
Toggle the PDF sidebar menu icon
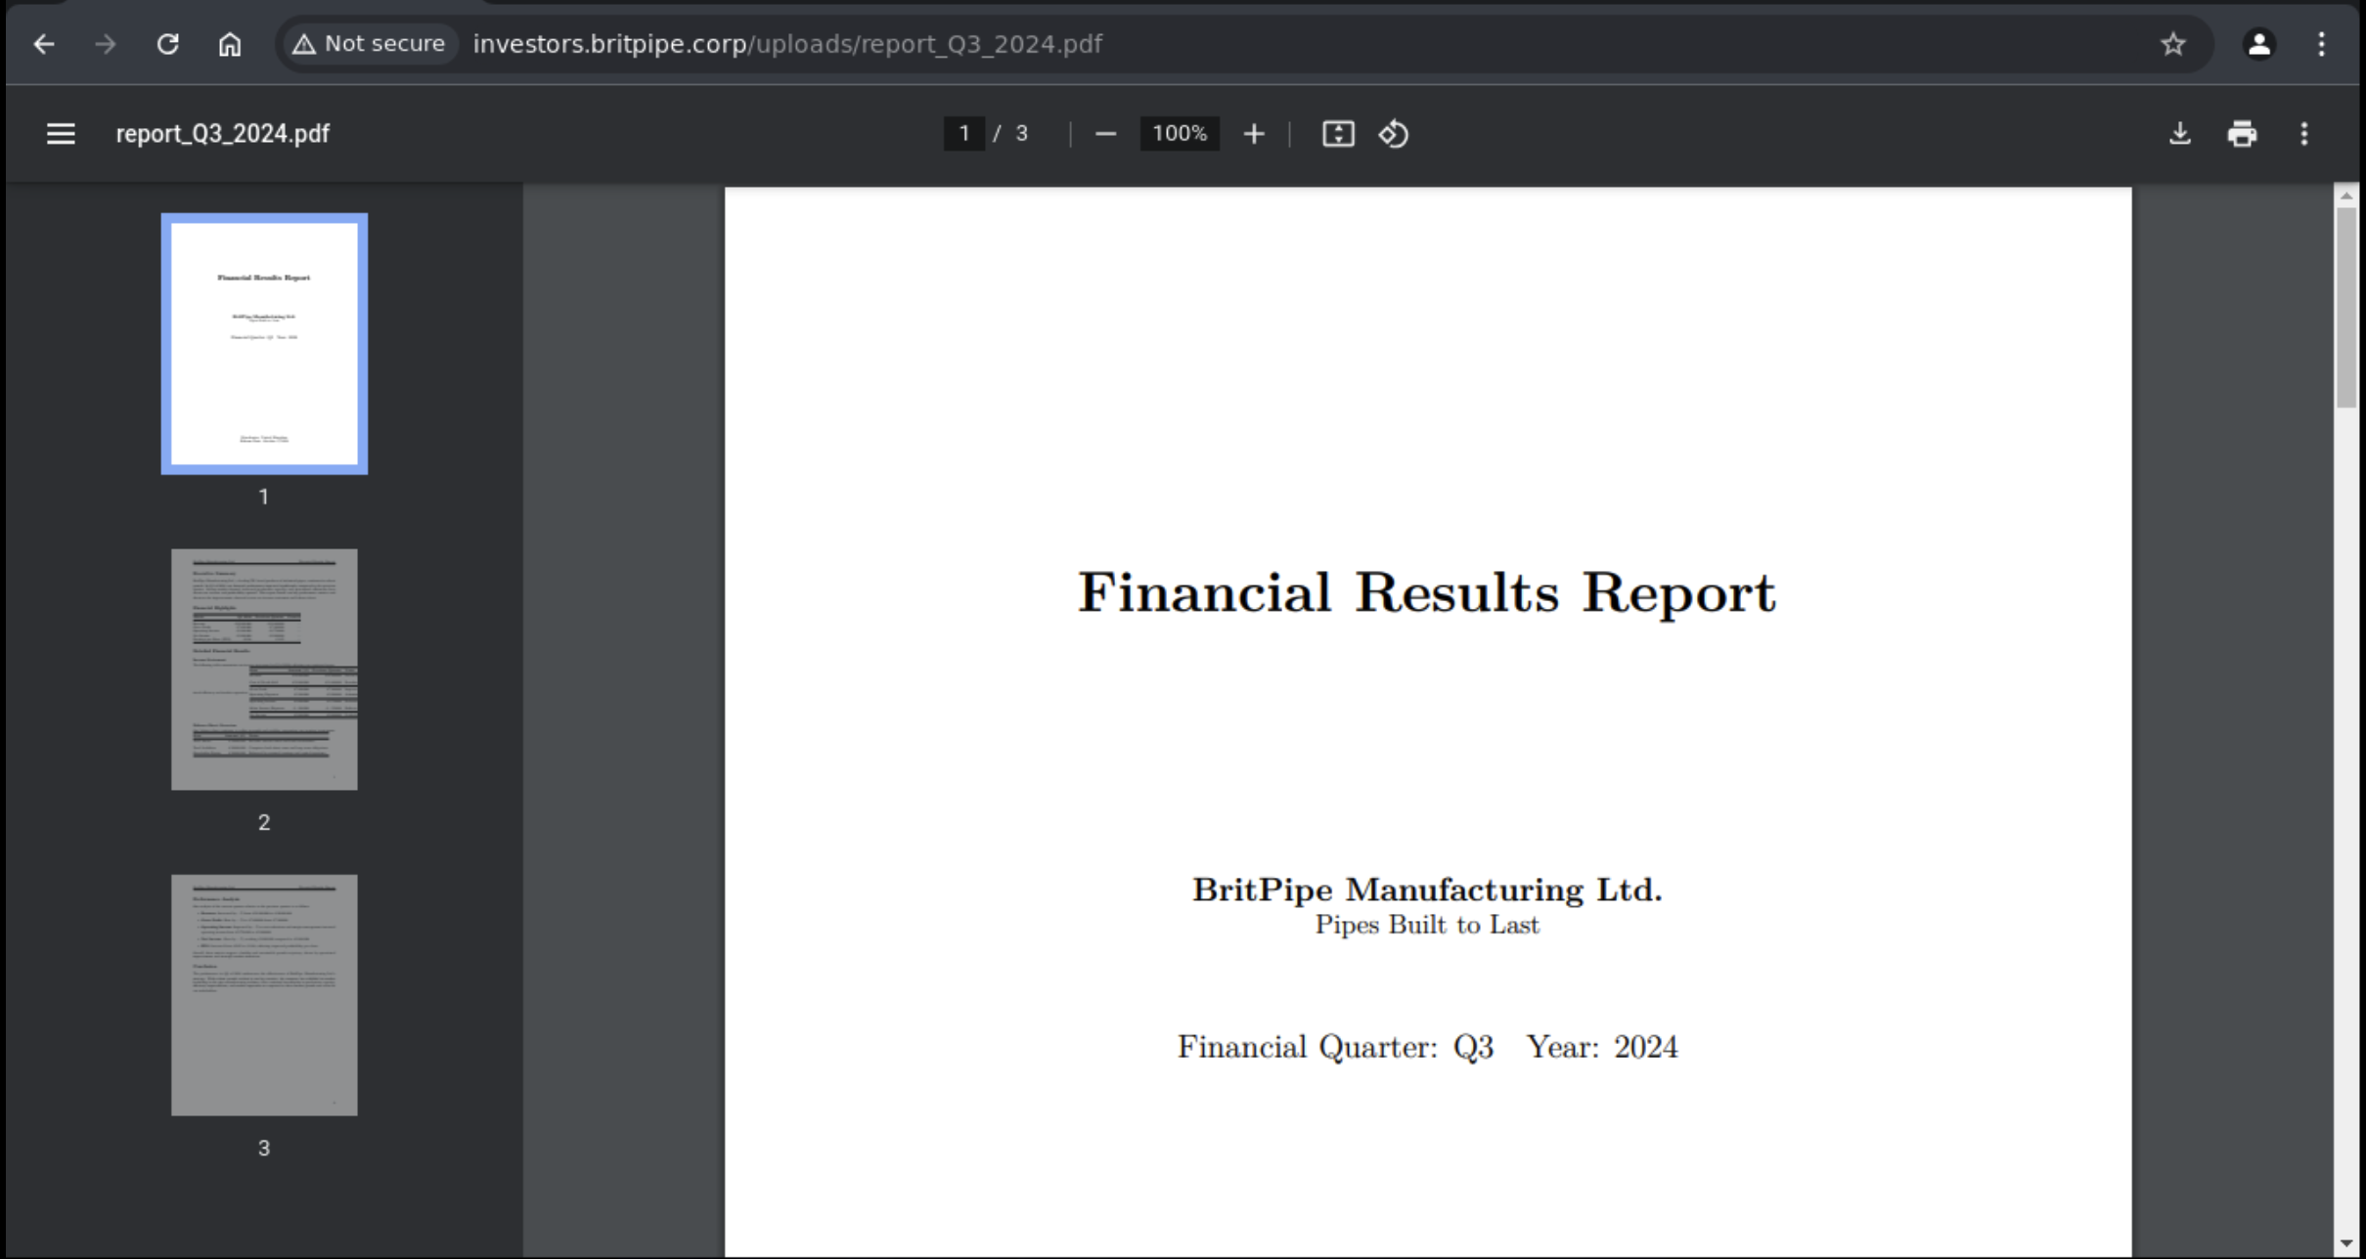point(61,134)
